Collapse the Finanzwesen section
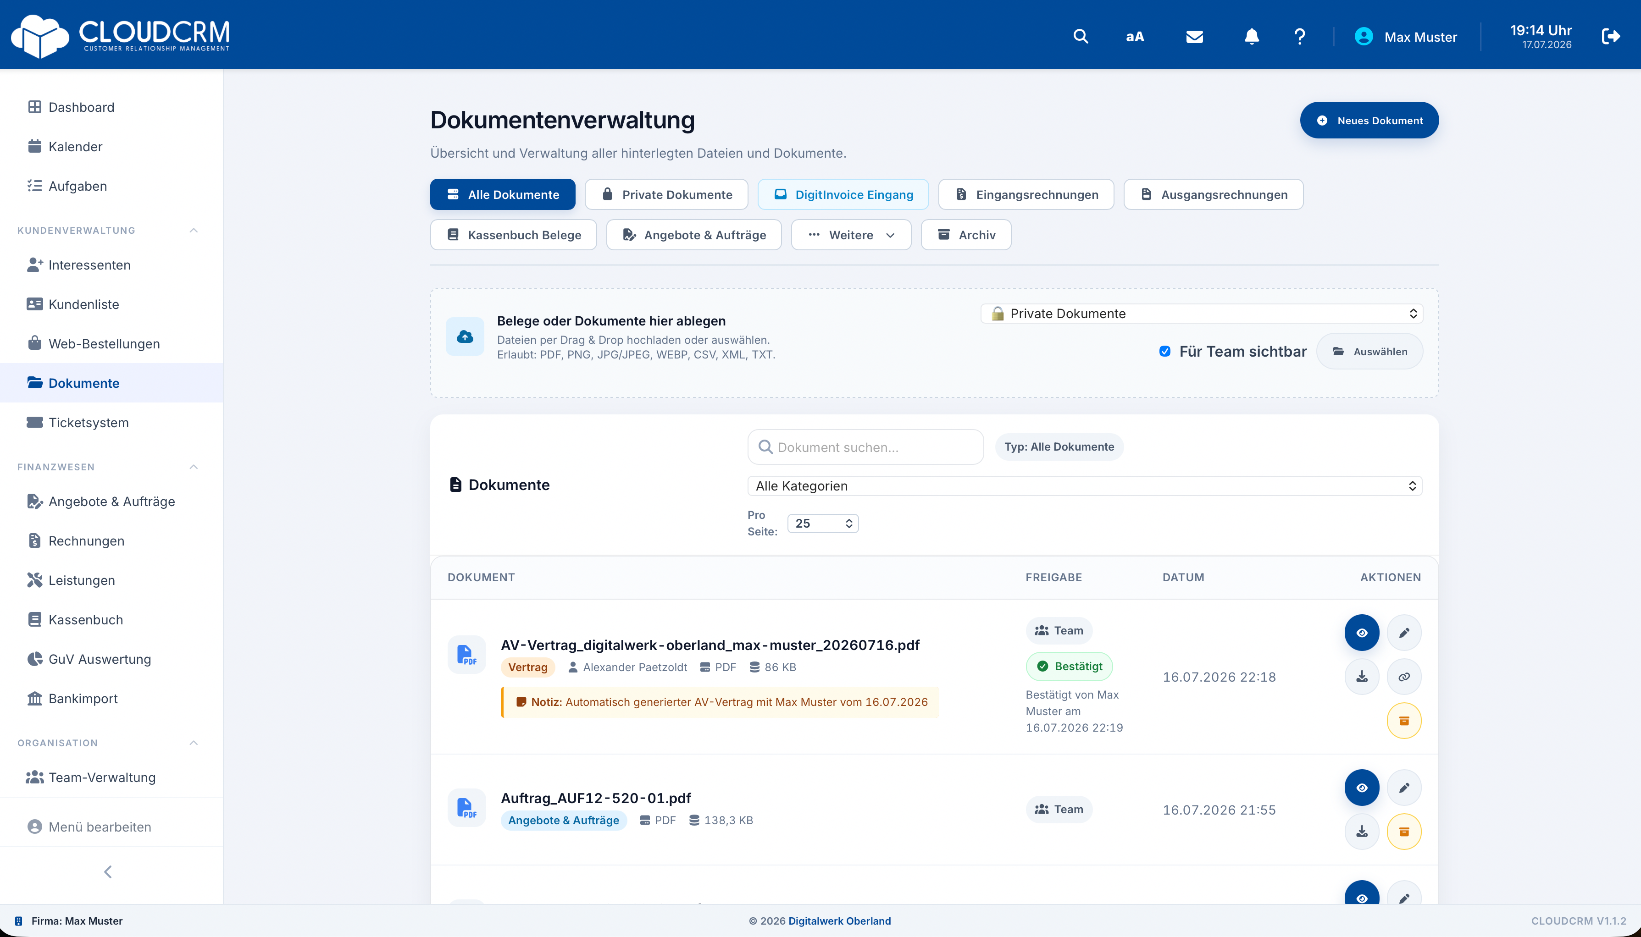The height and width of the screenshot is (937, 1641). [194, 467]
